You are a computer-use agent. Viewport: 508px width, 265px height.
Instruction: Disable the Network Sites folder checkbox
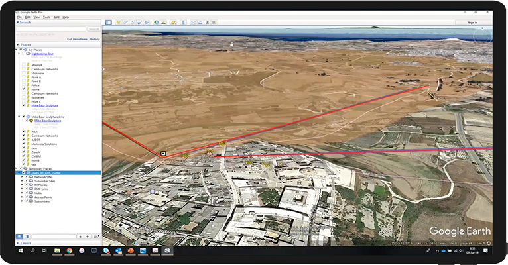[x=27, y=177]
